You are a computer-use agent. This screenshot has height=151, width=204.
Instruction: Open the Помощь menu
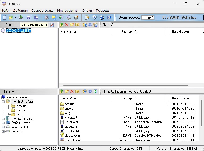102,11
